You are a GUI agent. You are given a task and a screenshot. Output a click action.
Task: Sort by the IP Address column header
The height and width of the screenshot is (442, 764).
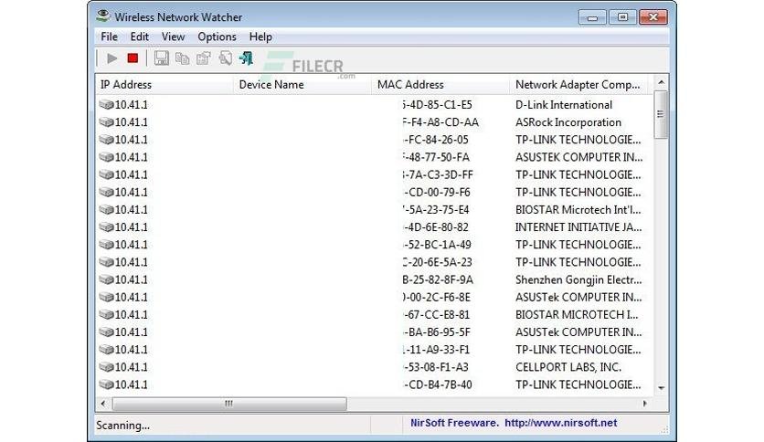tap(164, 84)
